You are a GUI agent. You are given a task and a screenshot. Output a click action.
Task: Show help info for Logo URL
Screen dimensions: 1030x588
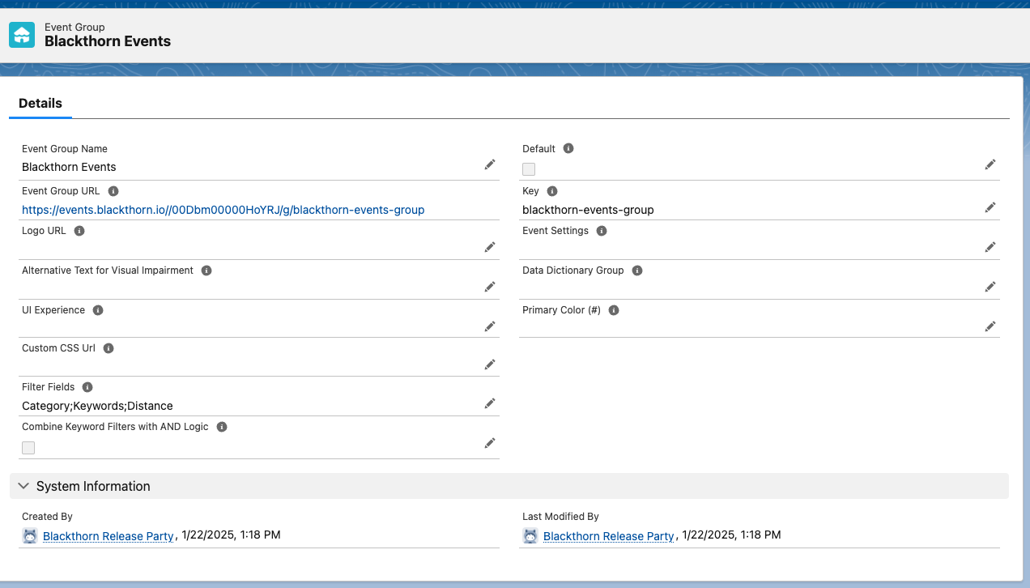tap(79, 231)
